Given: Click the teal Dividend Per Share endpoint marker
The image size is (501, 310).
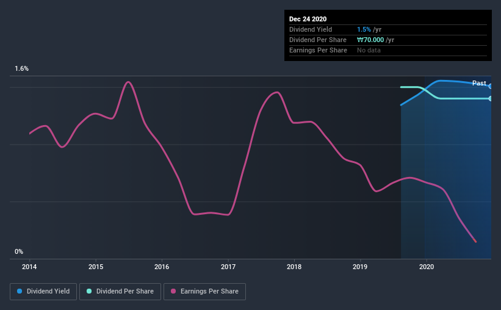Looking at the screenshot, I should click(490, 98).
